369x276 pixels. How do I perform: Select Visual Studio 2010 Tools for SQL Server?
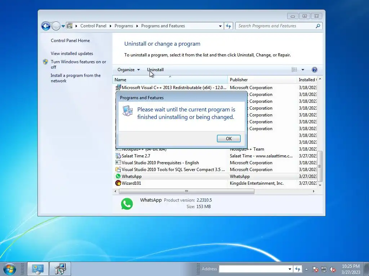215,170
